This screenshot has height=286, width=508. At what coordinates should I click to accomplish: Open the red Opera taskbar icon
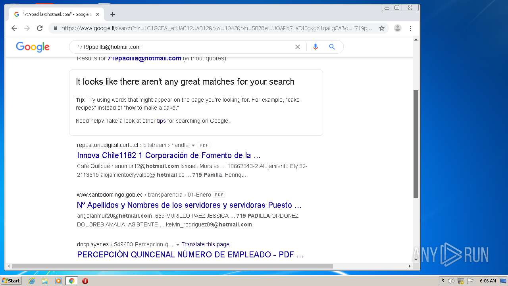(85, 281)
